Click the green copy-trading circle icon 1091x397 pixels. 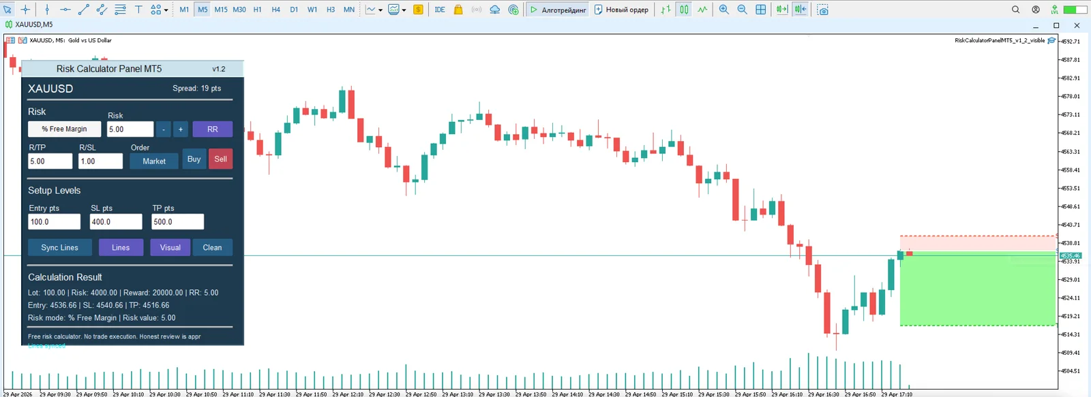pos(513,10)
